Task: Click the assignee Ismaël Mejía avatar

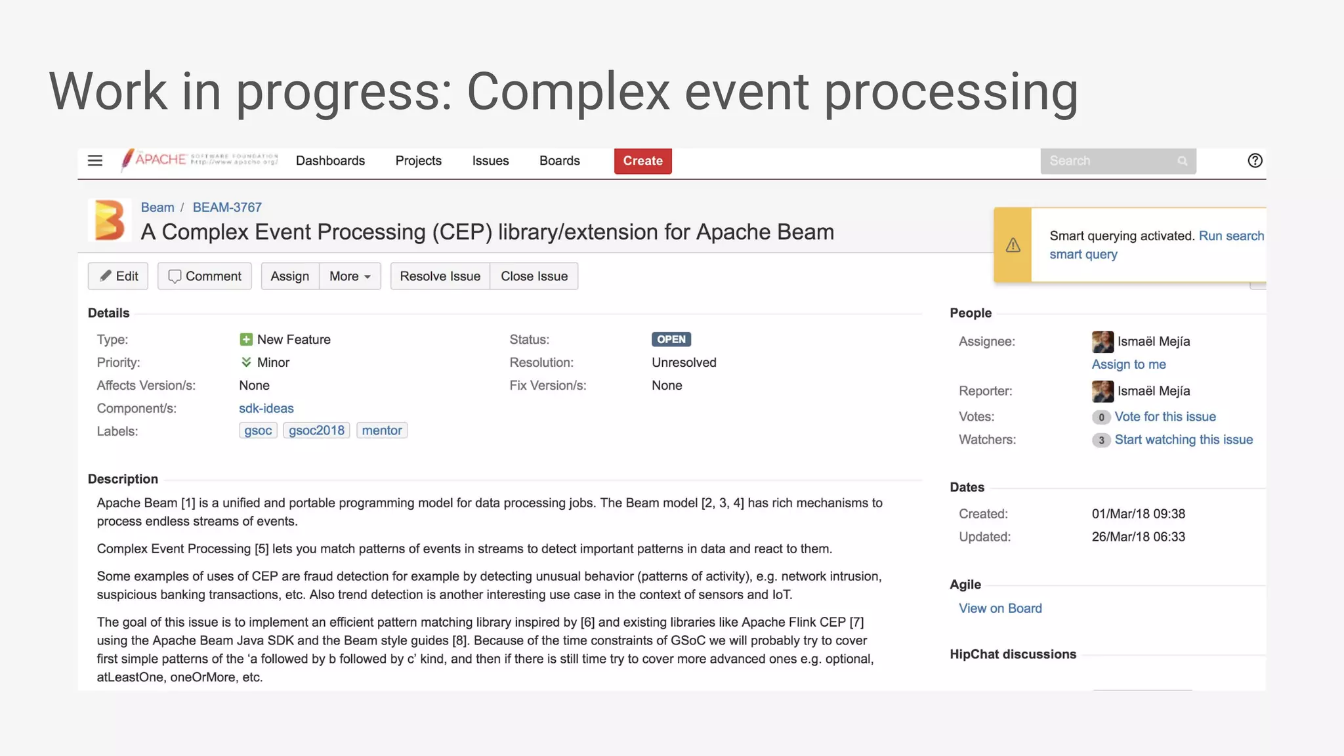Action: pos(1102,342)
